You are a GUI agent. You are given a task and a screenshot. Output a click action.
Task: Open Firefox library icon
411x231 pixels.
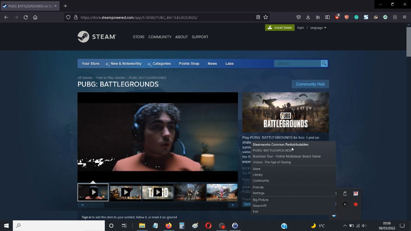pyautogui.click(x=318, y=17)
